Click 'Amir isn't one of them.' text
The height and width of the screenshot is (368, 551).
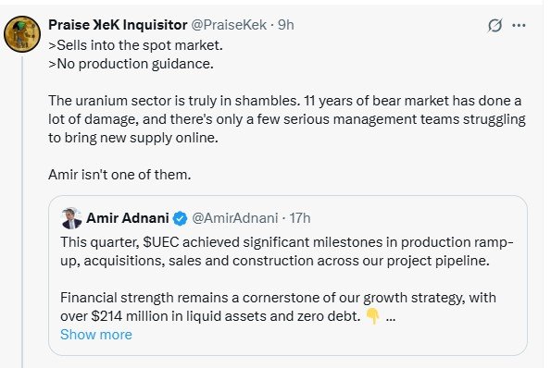(119, 175)
